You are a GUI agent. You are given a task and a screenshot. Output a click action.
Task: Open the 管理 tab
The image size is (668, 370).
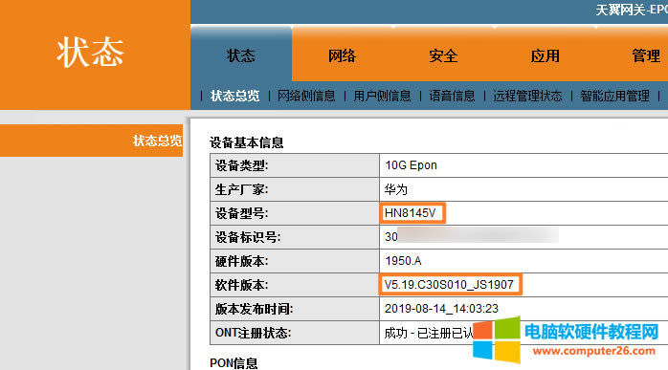click(x=646, y=55)
